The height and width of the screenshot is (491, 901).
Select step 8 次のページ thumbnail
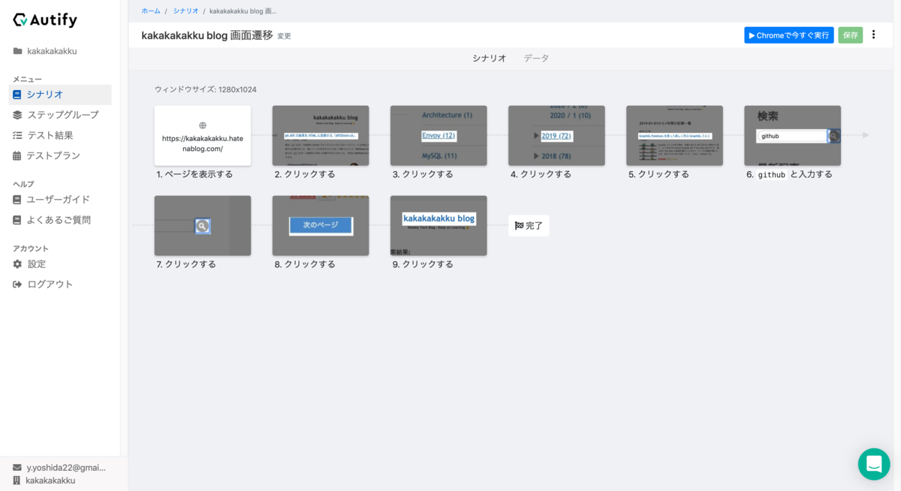321,225
